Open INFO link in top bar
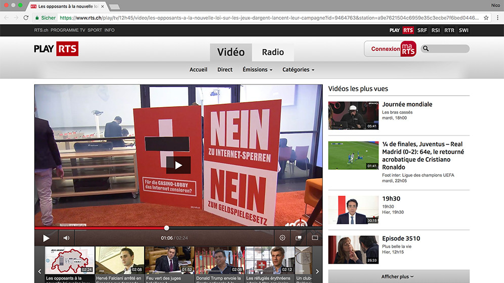Image resolution: width=504 pixels, height=283 pixels. coord(109,30)
